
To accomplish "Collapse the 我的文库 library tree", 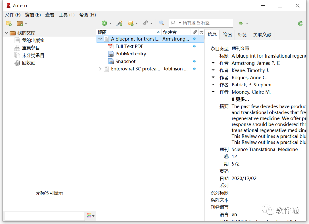I will pyautogui.click(x=7, y=33).
